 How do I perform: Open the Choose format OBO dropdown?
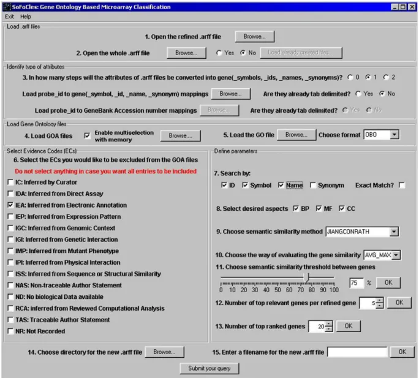click(394, 135)
